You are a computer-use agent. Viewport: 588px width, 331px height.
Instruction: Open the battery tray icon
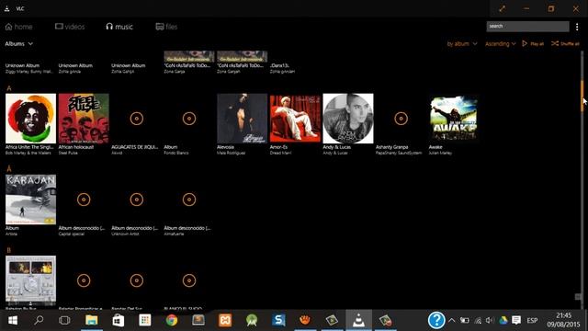click(x=465, y=320)
